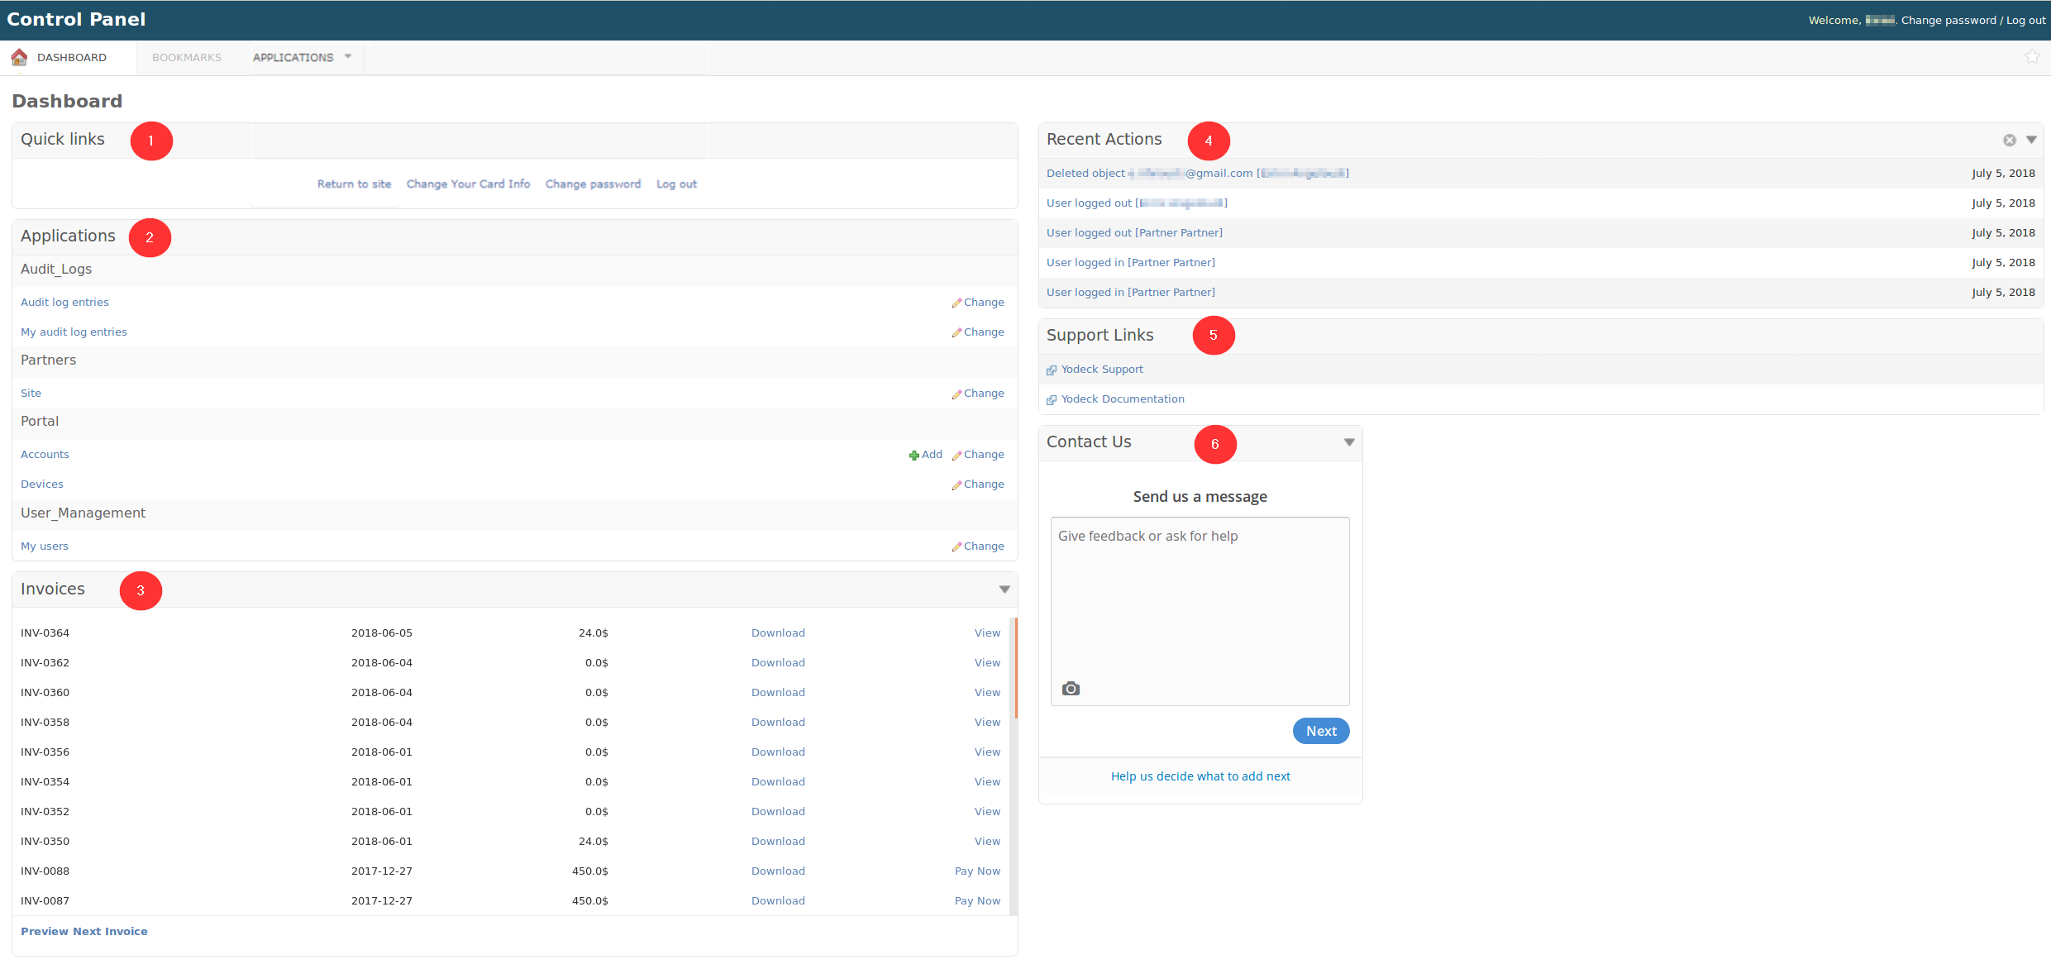Click Next button in Contact Us form
Image resolution: width=2051 pixels, height=969 pixels.
[1320, 731]
